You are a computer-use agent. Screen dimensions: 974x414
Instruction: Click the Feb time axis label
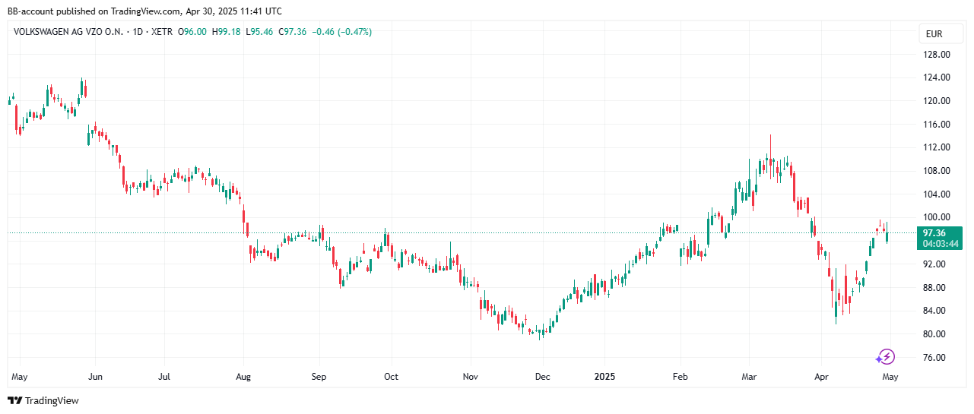pos(681,377)
